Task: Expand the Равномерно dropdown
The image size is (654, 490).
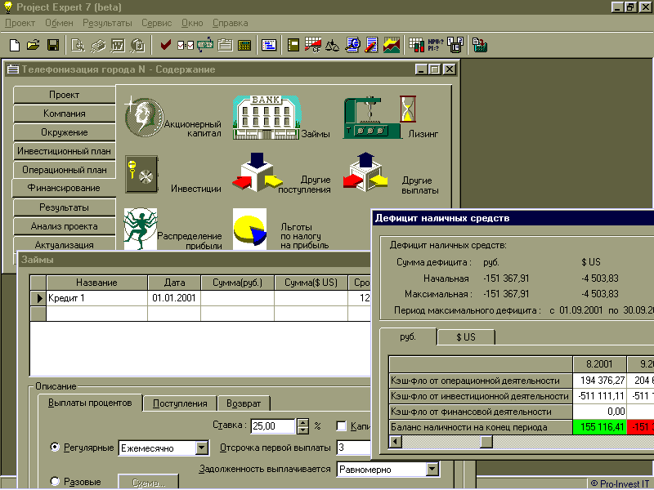Action: [432, 469]
